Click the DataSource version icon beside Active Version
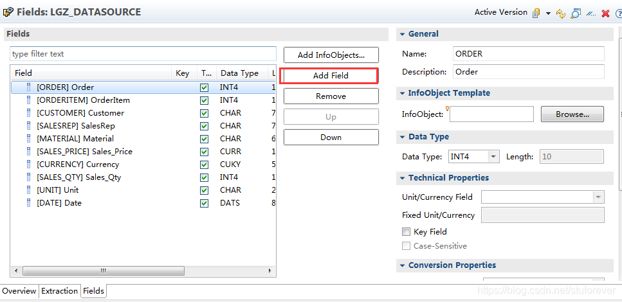This screenshot has width=622, height=302. 536,13
